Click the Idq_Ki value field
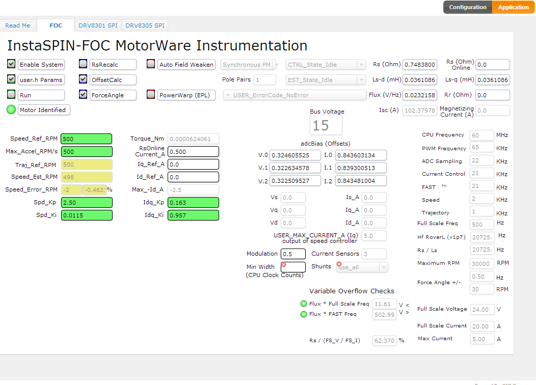The height and width of the screenshot is (385, 536). [193, 215]
